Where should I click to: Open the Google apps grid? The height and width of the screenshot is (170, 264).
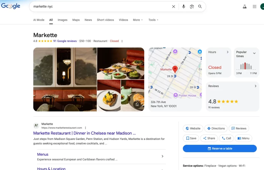[x=254, y=6]
